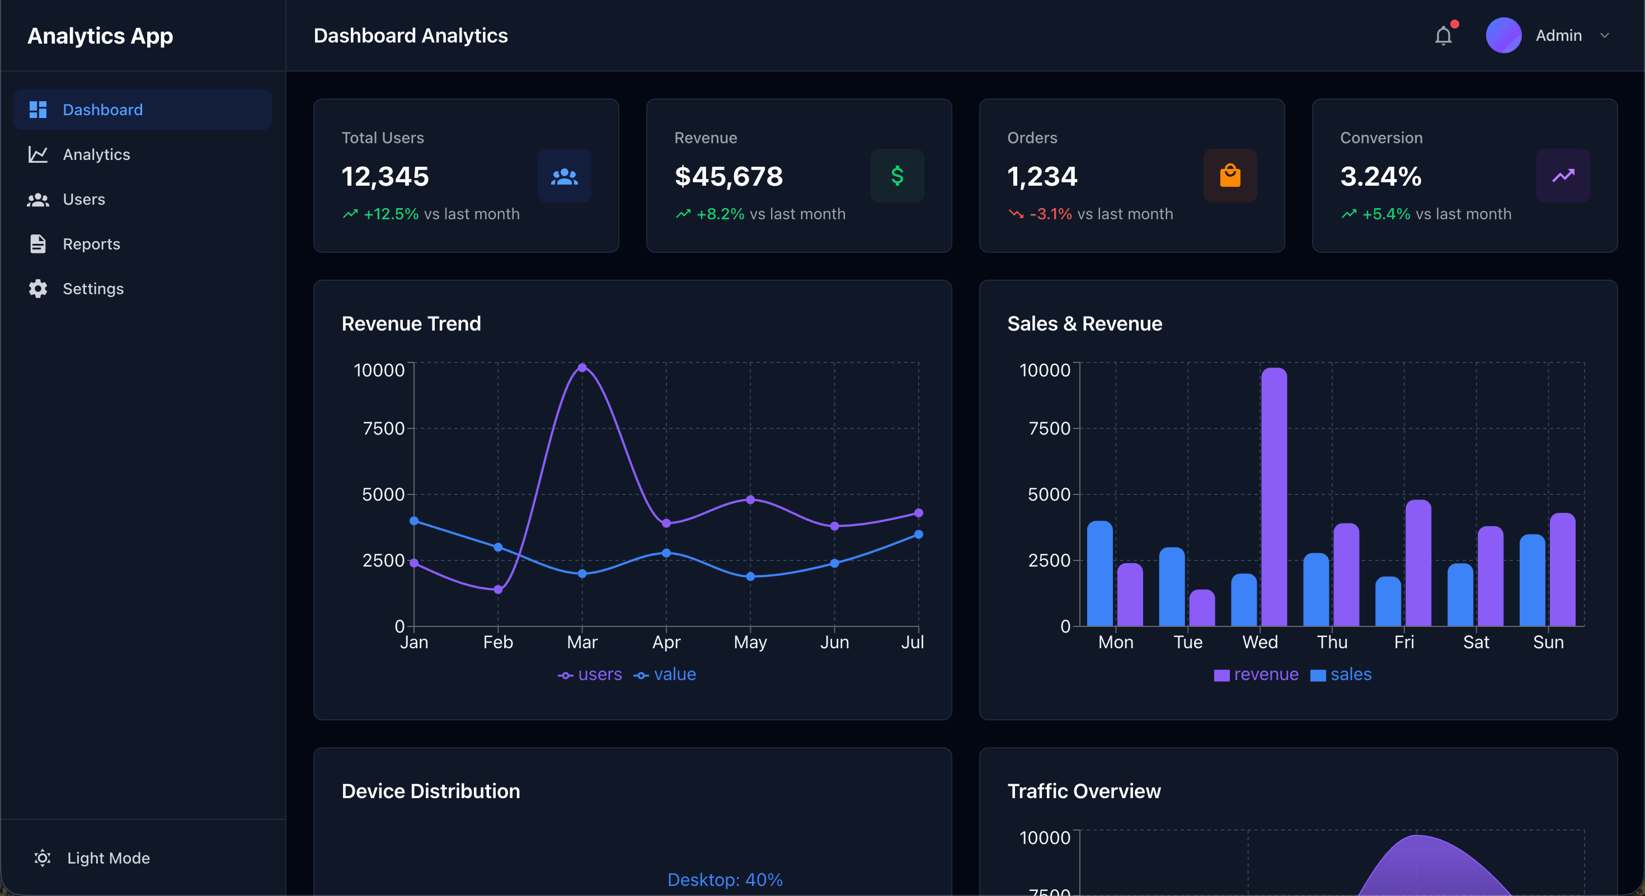Click the -3.1% change figure
The image size is (1645, 896).
click(x=1050, y=214)
